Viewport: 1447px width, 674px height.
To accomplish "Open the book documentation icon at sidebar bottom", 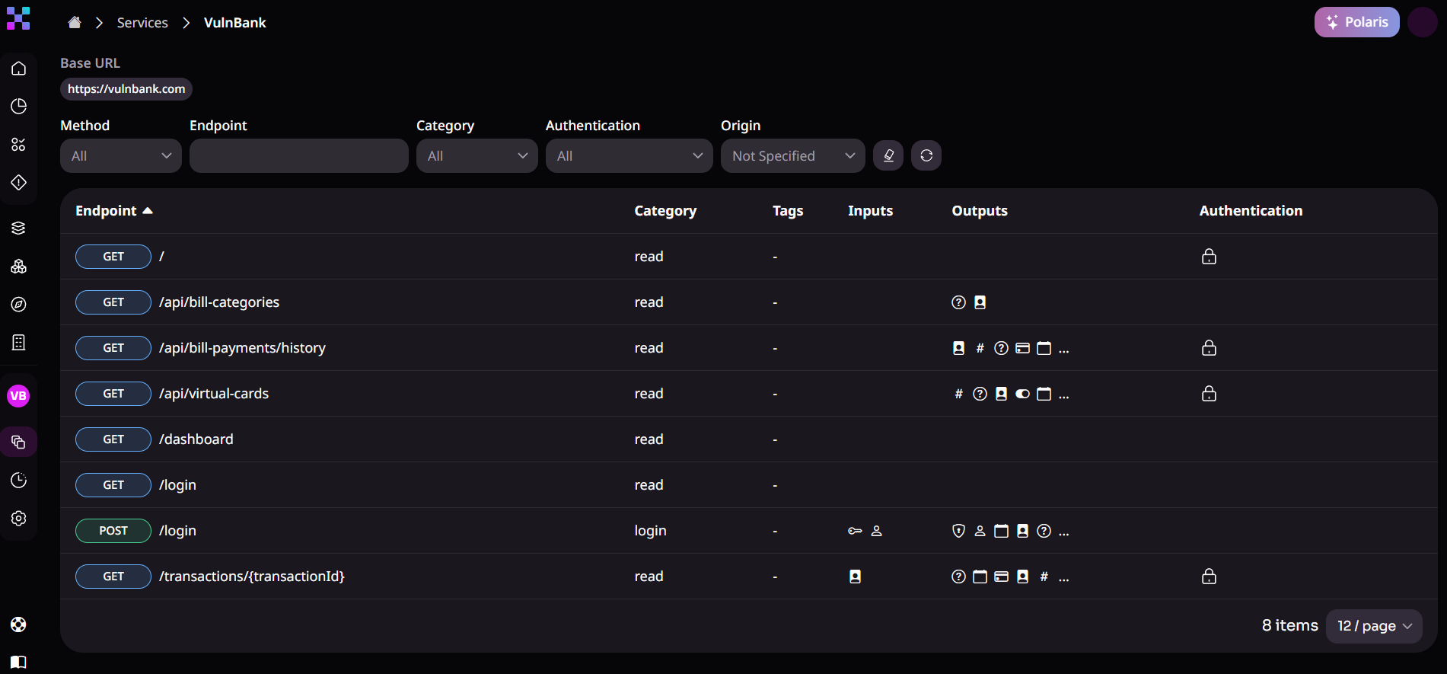I will coord(19,663).
